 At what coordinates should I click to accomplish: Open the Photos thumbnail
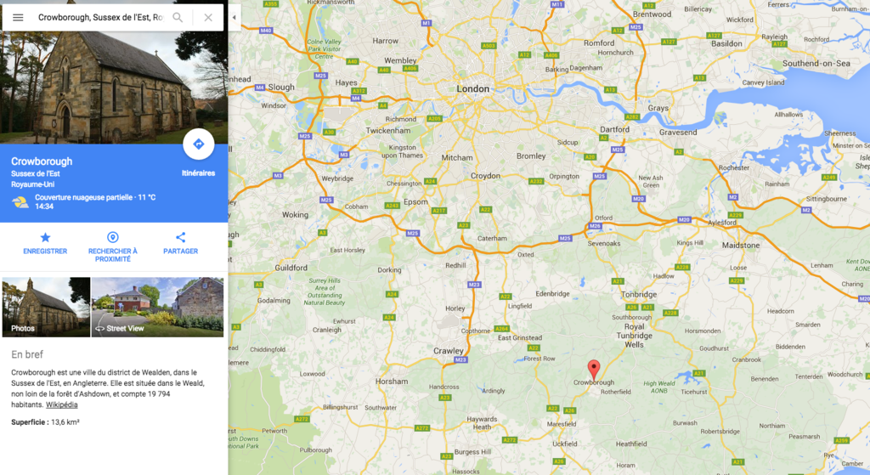pyautogui.click(x=46, y=307)
